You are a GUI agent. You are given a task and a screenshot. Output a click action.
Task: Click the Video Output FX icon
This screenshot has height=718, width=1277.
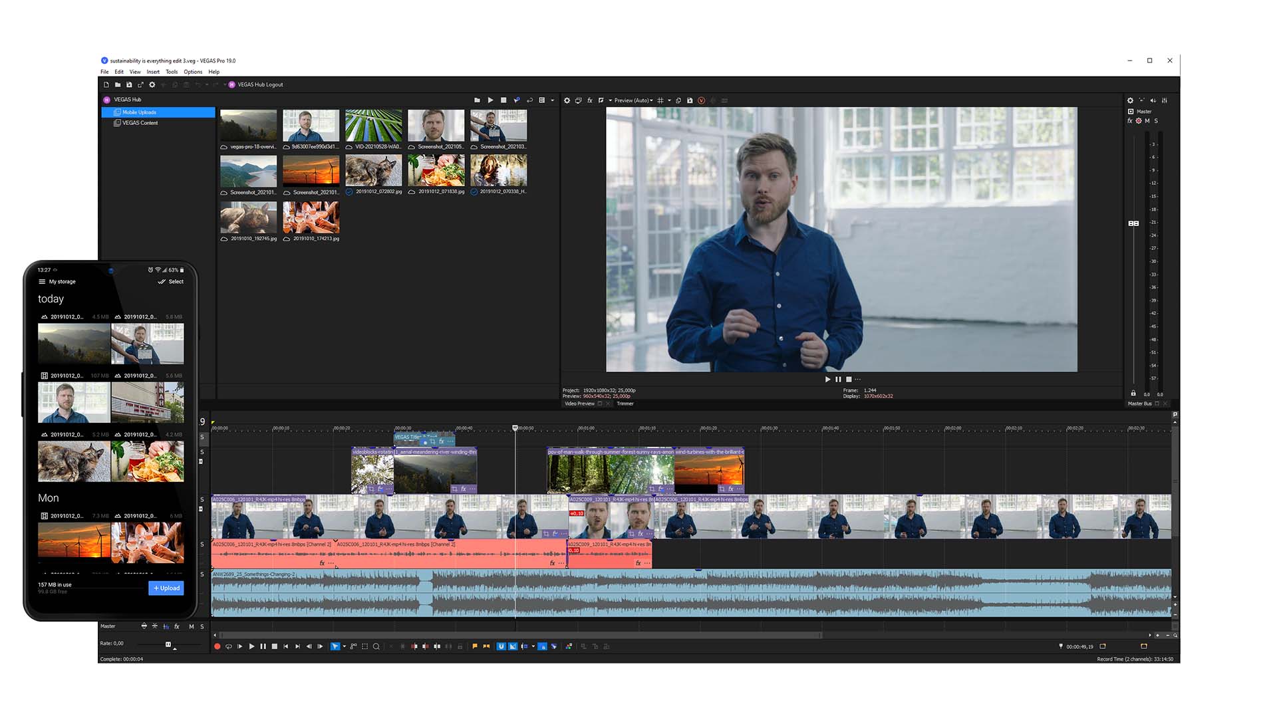pyautogui.click(x=589, y=100)
